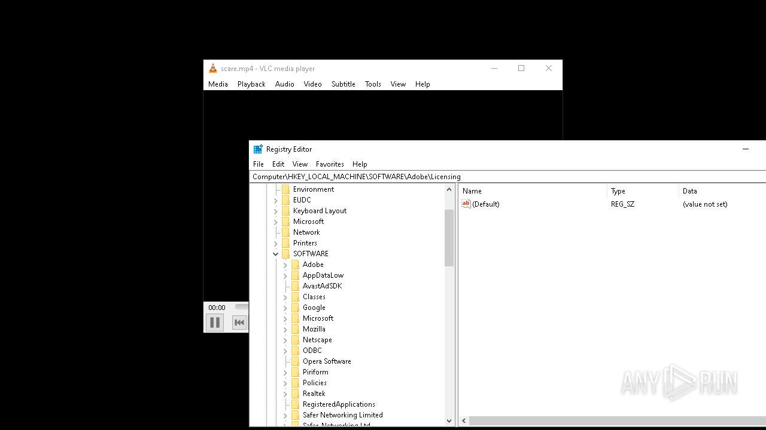Click the Name column header
Image resolution: width=766 pixels, height=430 pixels.
coord(533,191)
